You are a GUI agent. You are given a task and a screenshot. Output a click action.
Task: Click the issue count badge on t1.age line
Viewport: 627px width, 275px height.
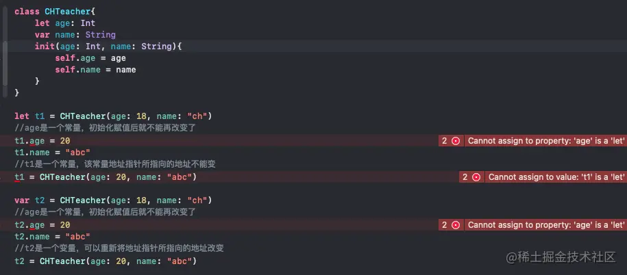tap(444, 141)
